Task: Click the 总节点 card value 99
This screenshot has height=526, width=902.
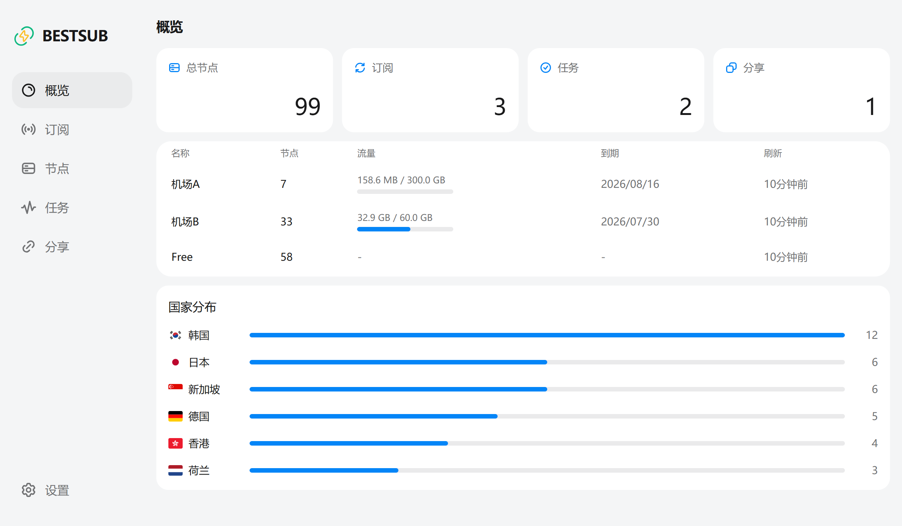Action: pyautogui.click(x=307, y=107)
